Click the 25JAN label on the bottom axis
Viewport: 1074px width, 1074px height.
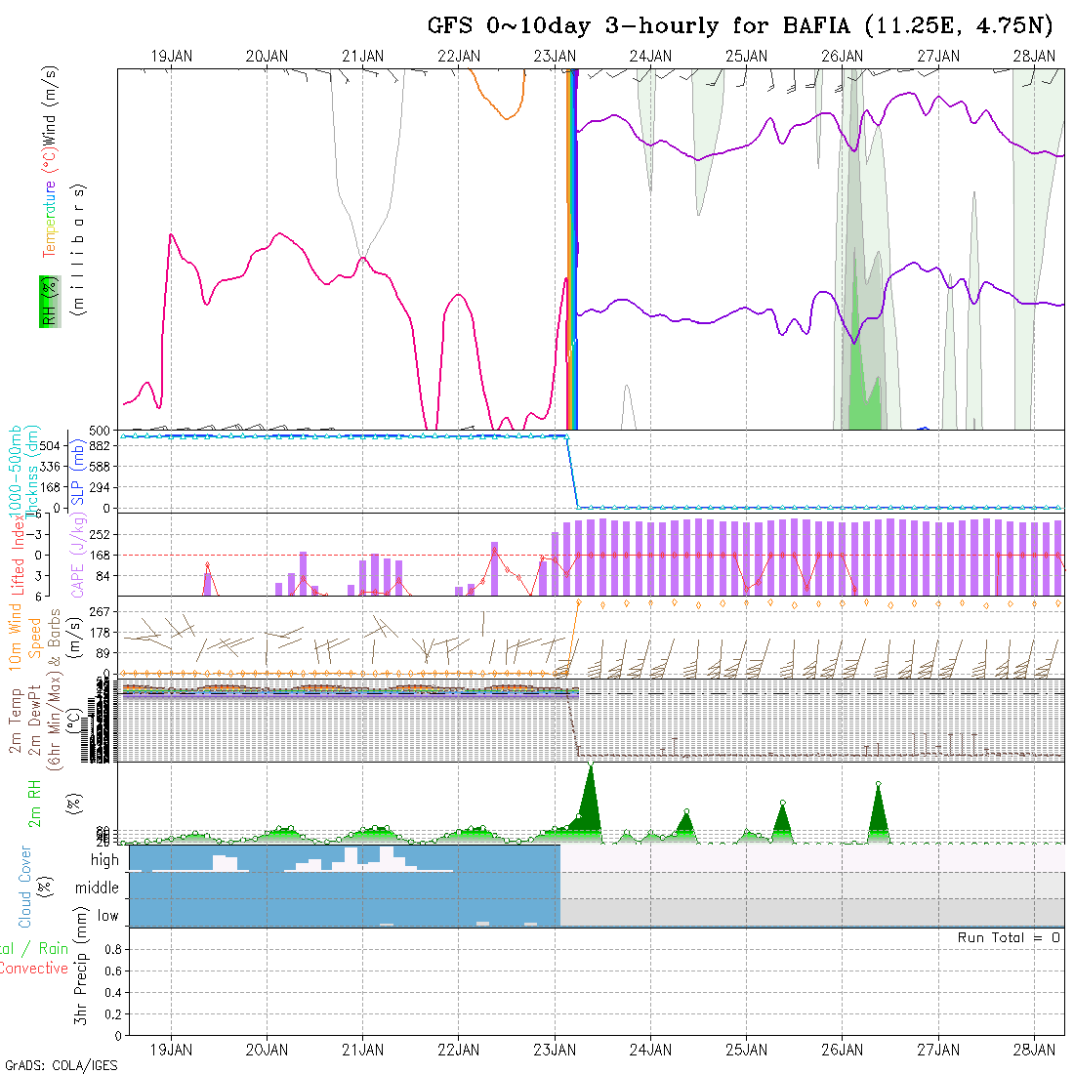pyautogui.click(x=747, y=1050)
